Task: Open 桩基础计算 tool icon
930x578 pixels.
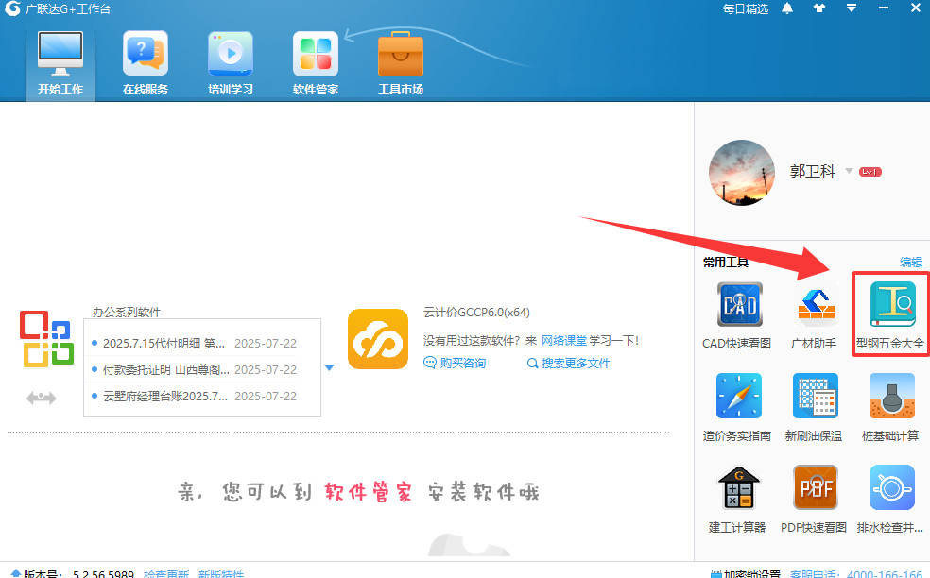Action: [892, 396]
